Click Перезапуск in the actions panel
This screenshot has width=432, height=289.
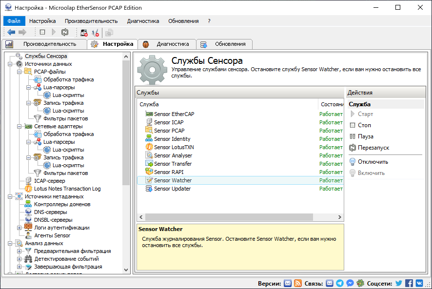click(x=373, y=148)
